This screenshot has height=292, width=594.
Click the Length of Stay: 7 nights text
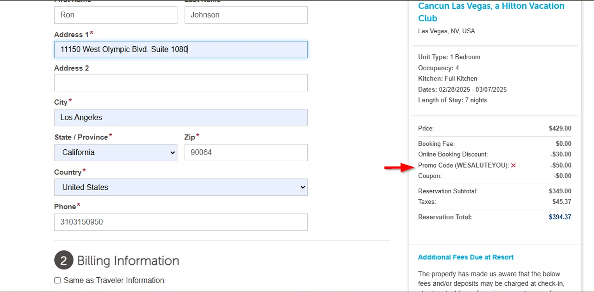coord(453,100)
